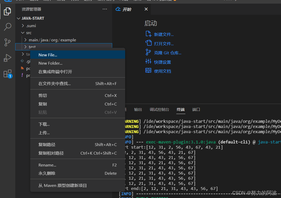This screenshot has width=281, height=198.
Task: Choose Rename... from the context menu
Action: pyautogui.click(x=47, y=165)
